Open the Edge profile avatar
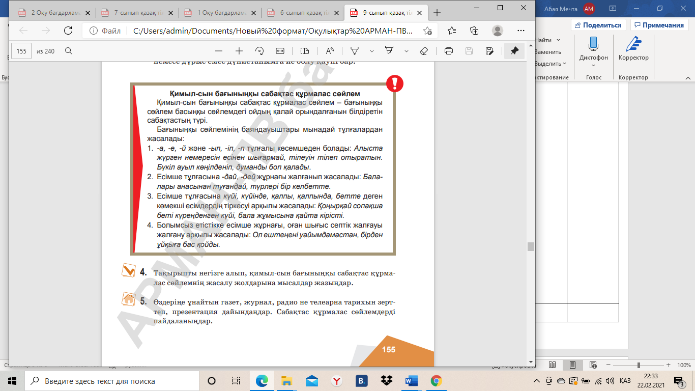The height and width of the screenshot is (391, 695). (x=498, y=30)
